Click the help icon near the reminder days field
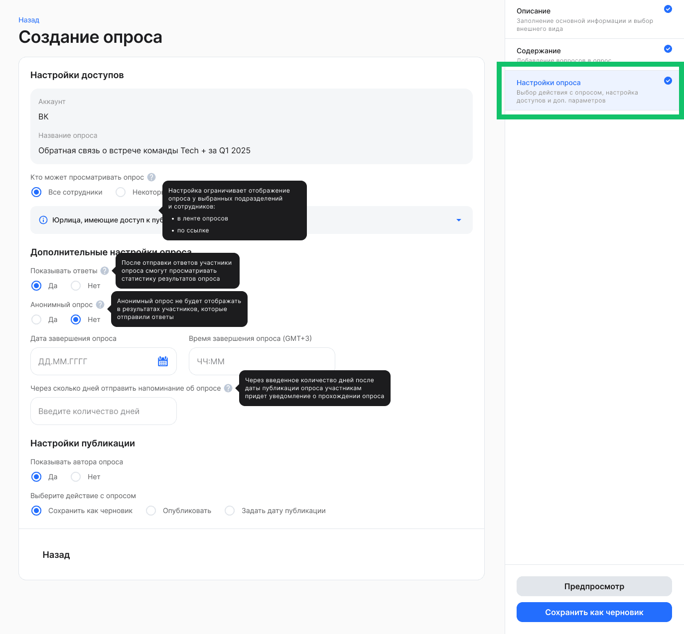Viewport: 684px width, 634px height. 228,388
